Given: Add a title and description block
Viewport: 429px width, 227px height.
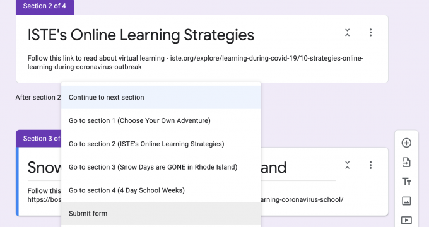Looking at the screenshot, I should (x=406, y=182).
